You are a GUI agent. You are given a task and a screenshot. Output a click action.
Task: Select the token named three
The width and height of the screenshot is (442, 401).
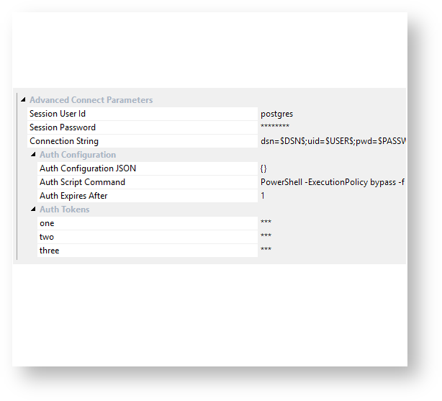pos(148,251)
